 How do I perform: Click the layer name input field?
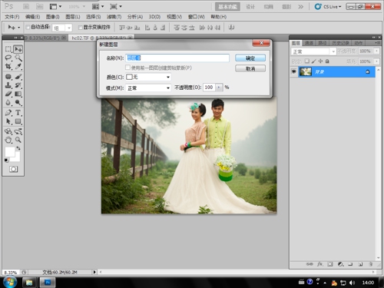[x=177, y=58]
